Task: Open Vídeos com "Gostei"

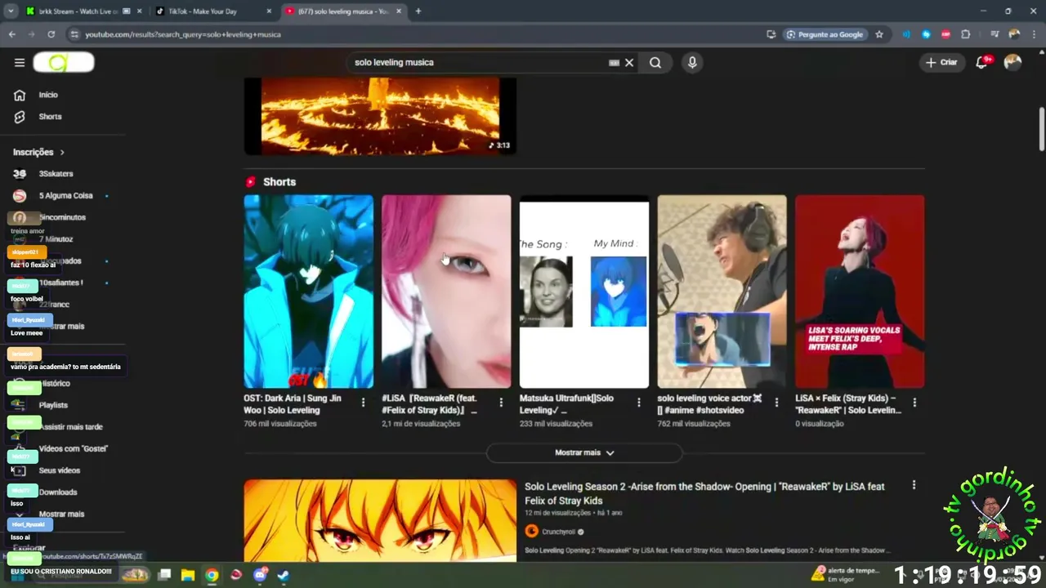Action: (x=73, y=448)
